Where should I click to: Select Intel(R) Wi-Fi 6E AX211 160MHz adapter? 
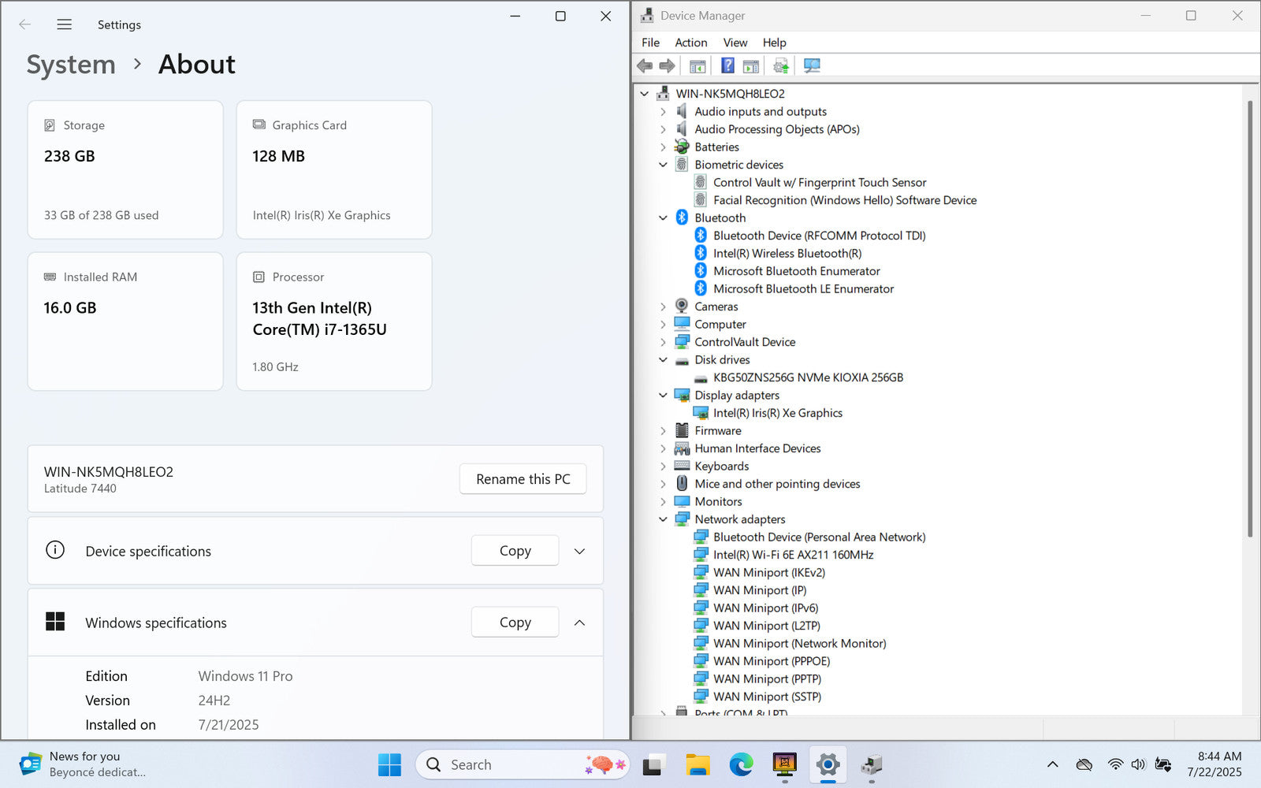794,555
